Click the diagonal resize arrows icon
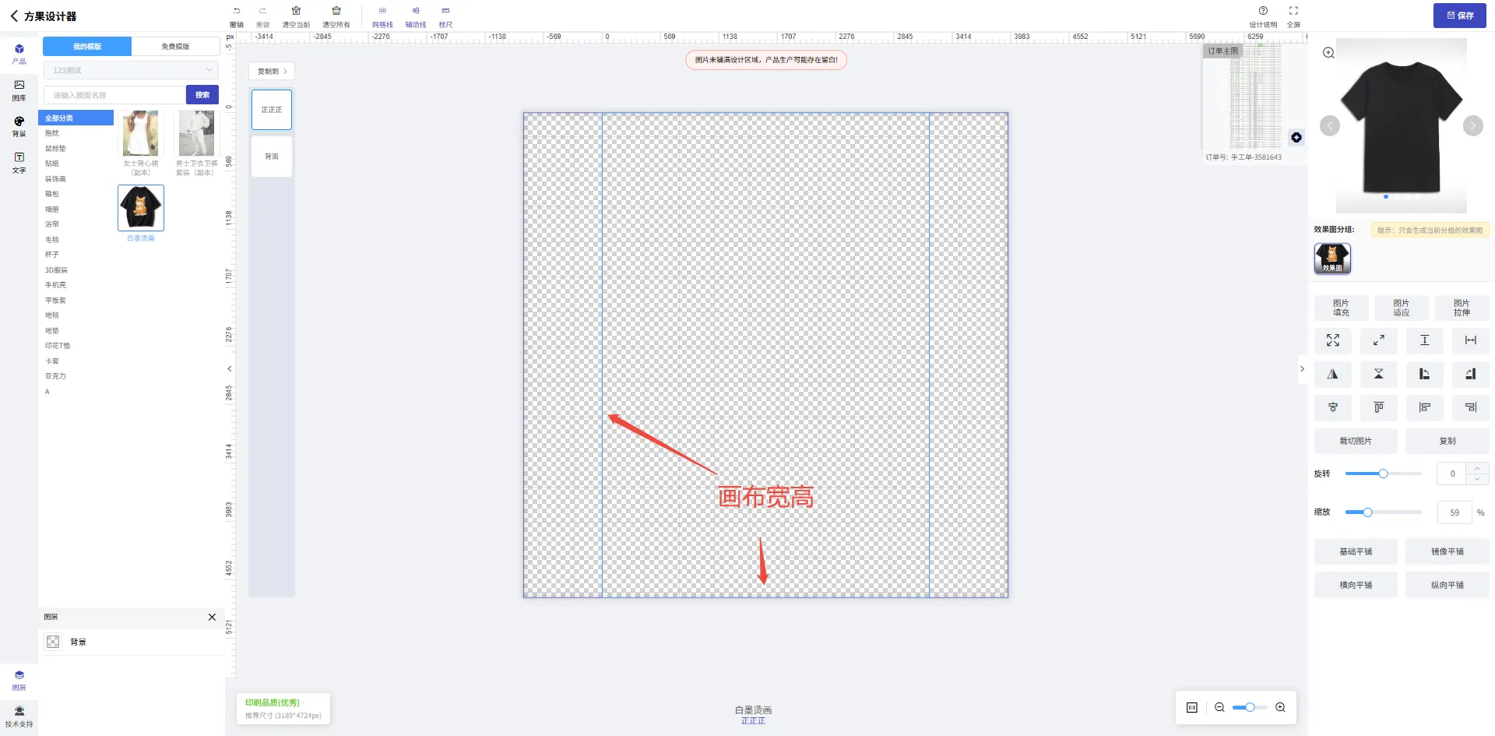This screenshot has width=1495, height=736. (1379, 340)
